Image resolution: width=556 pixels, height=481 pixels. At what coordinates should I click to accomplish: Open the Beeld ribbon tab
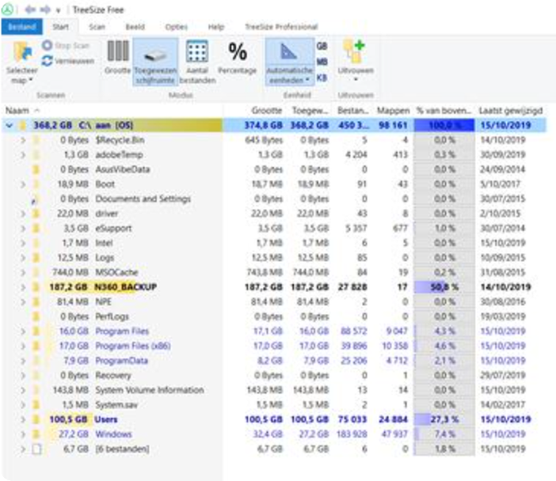click(135, 27)
